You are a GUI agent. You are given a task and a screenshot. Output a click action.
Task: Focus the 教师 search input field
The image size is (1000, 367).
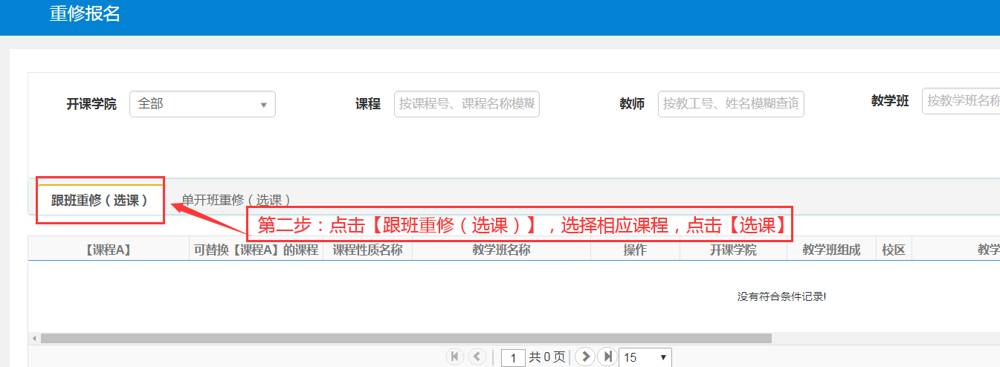(x=731, y=104)
